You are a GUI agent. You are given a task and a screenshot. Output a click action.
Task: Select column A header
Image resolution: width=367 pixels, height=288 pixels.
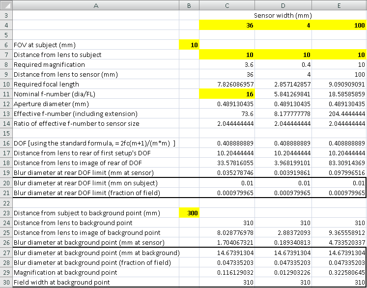(96, 5)
